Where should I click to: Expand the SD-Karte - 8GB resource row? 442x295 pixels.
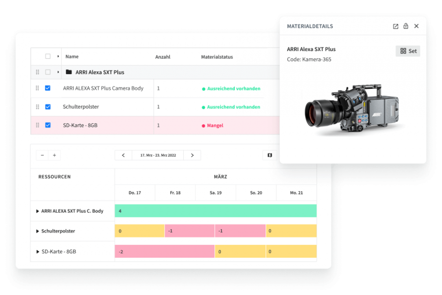[38, 252]
